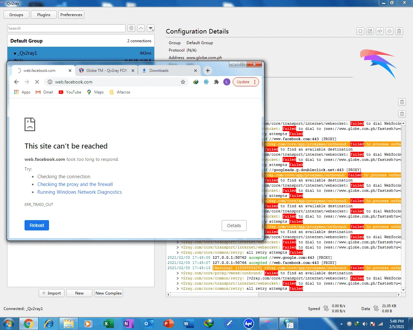Click the edit connection pencil icon

(x=370, y=31)
